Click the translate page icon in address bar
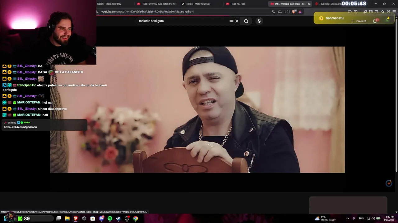The width and height of the screenshot is (398, 223). click(273, 12)
